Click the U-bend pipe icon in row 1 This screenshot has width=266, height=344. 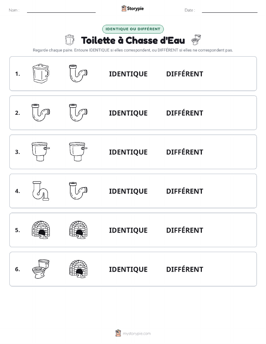[78, 74]
